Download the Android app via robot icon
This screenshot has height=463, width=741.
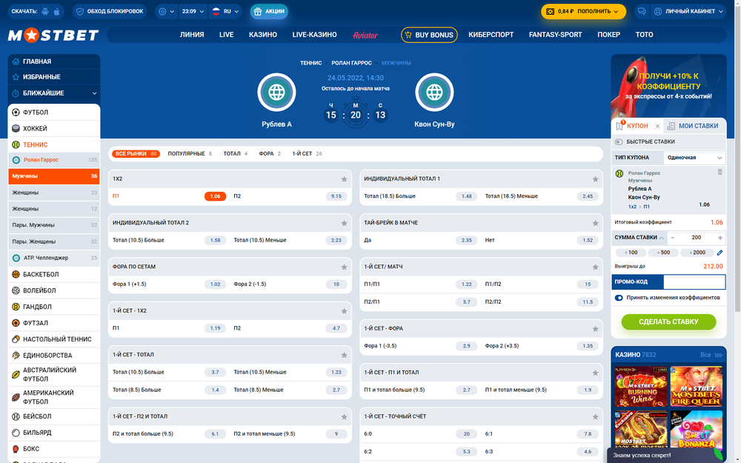click(x=45, y=11)
